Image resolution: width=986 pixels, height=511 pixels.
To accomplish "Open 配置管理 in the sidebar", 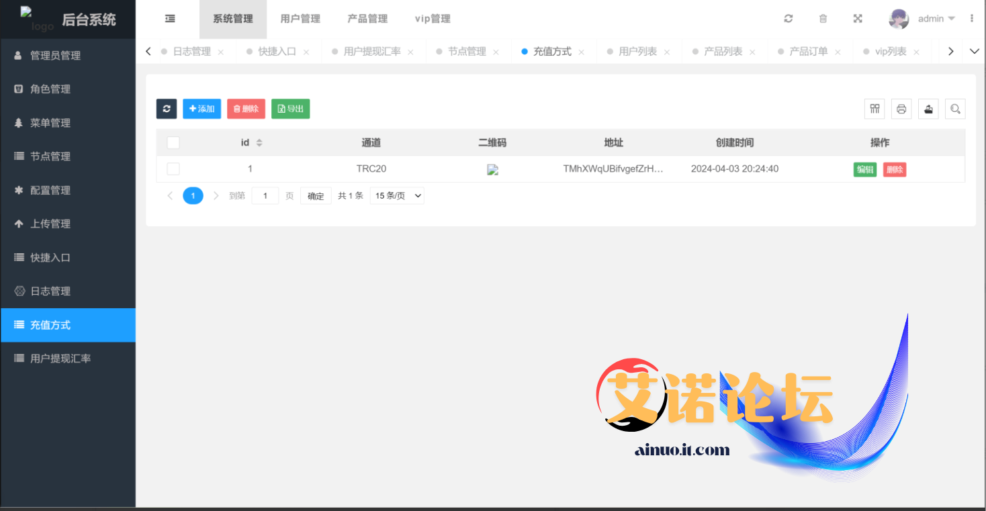I will (68, 190).
